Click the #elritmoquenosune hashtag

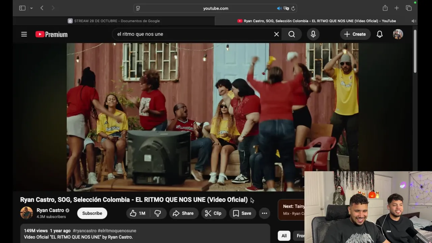pos(117,231)
